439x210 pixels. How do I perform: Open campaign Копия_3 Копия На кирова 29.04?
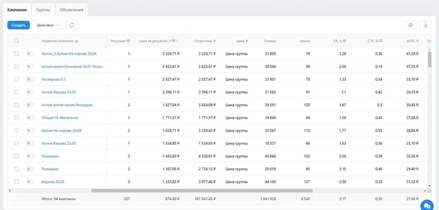(x=69, y=54)
